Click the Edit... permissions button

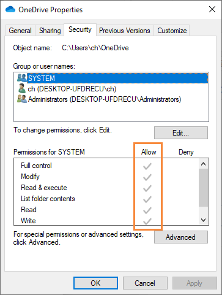[181, 133]
